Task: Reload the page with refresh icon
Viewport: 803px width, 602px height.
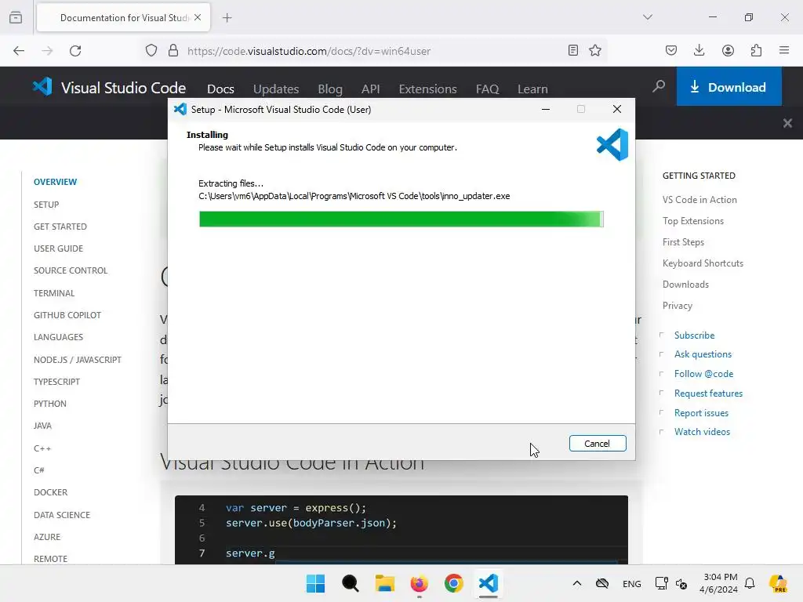Action: click(x=75, y=51)
